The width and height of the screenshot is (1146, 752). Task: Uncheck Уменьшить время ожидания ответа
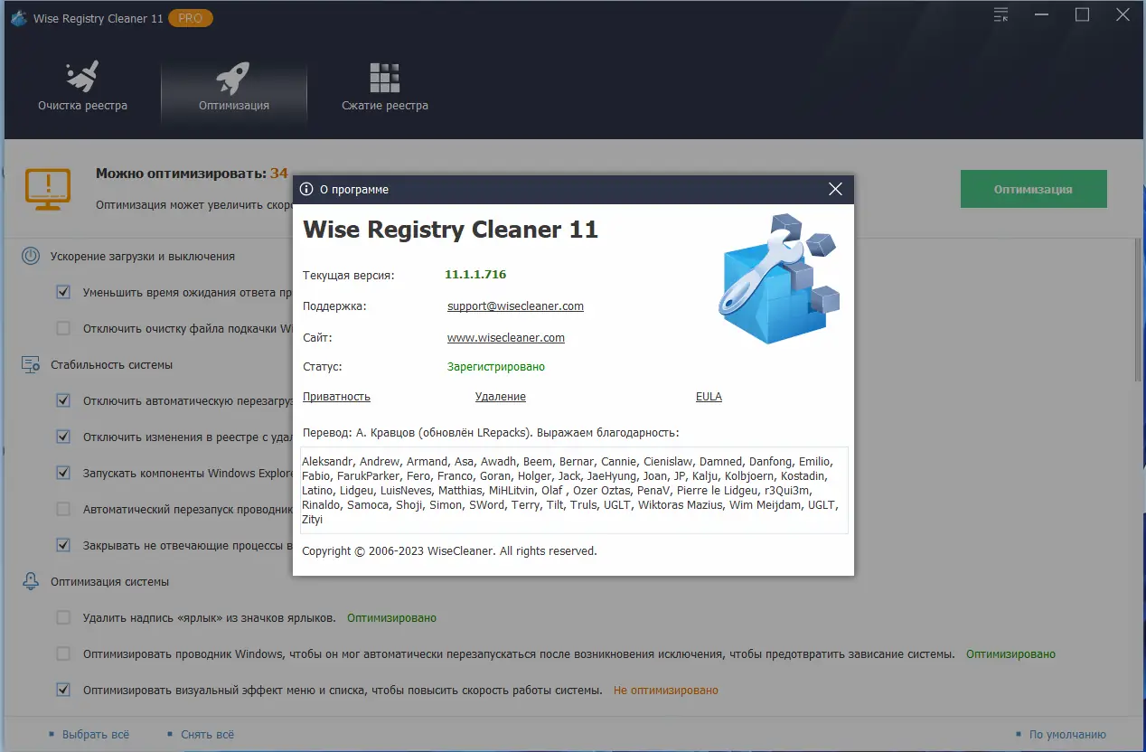click(63, 292)
